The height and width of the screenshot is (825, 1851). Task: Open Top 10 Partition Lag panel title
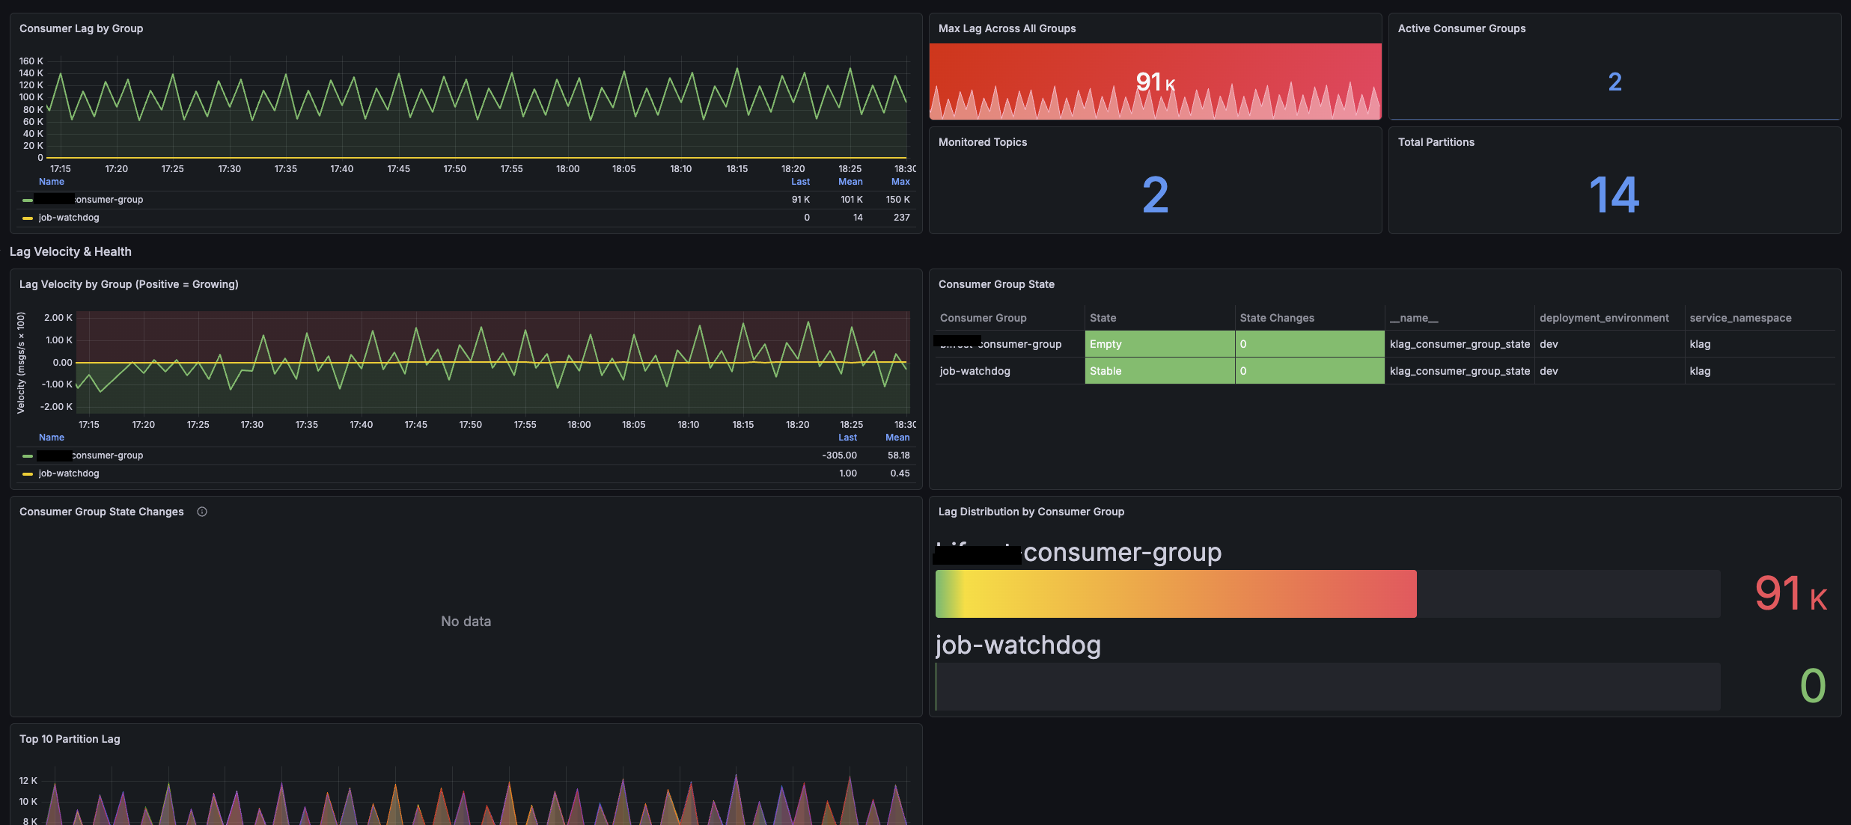[70, 739]
